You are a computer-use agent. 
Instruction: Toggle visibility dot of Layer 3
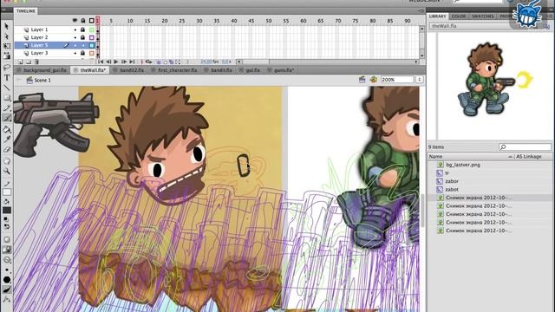click(75, 53)
